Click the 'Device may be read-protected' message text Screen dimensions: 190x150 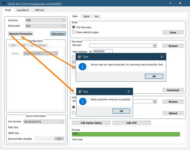tap(127, 65)
